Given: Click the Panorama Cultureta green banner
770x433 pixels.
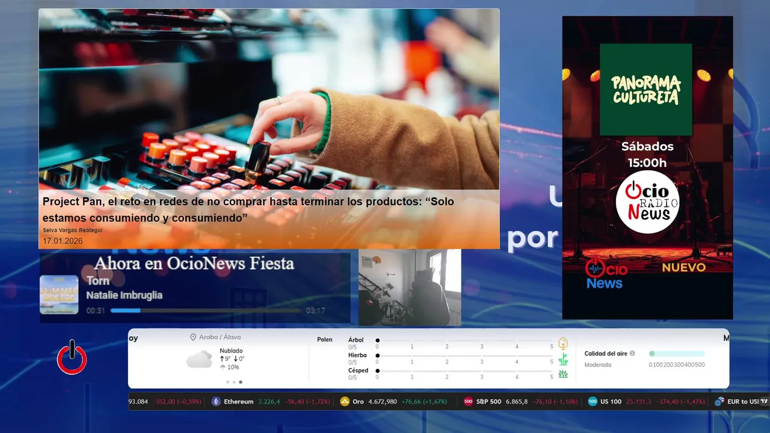Looking at the screenshot, I should click(x=646, y=89).
